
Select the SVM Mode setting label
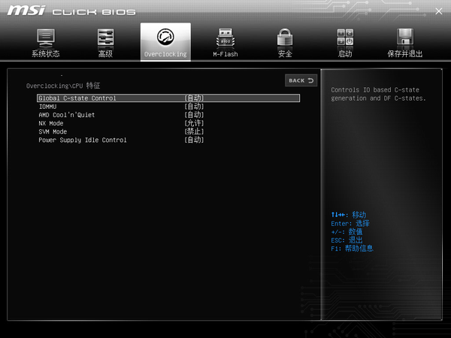pos(53,131)
